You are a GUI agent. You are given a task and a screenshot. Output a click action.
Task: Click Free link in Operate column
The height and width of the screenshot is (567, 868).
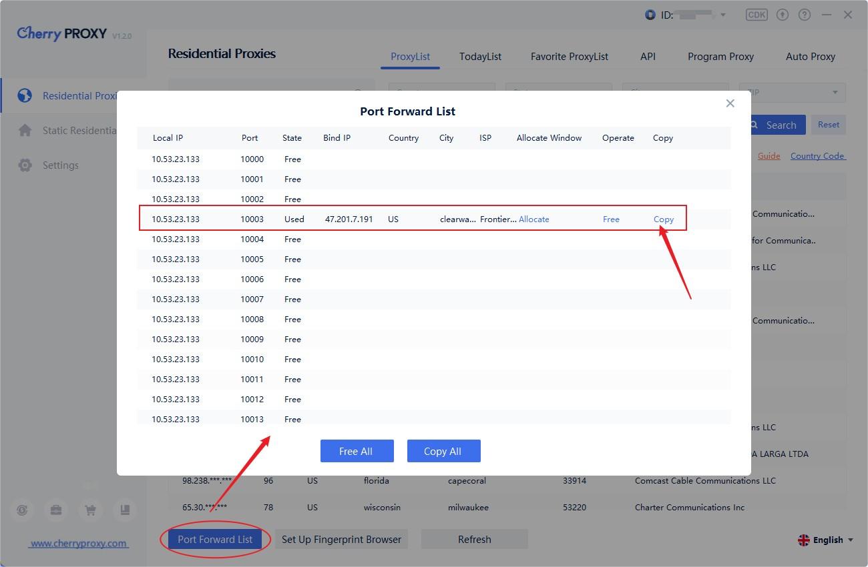click(611, 219)
